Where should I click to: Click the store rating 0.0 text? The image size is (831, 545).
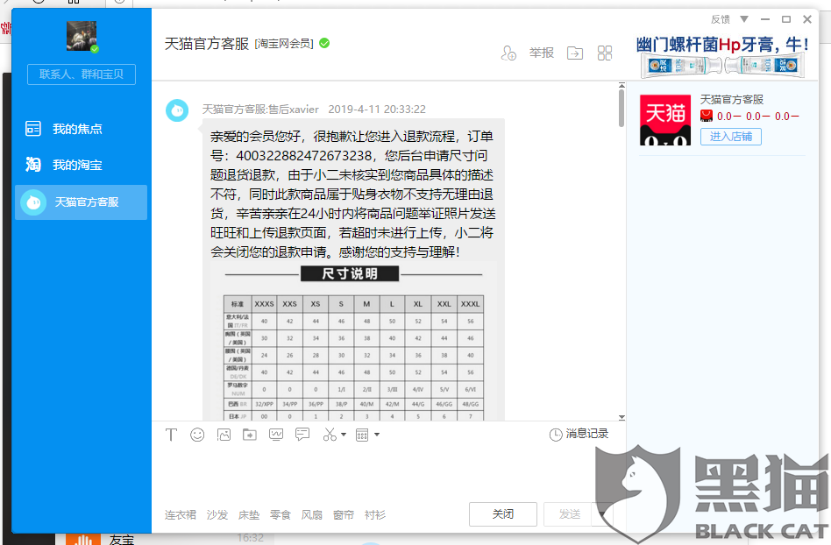(758, 116)
